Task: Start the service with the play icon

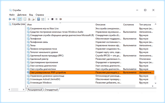Action: pyautogui.click(x=48, y=19)
